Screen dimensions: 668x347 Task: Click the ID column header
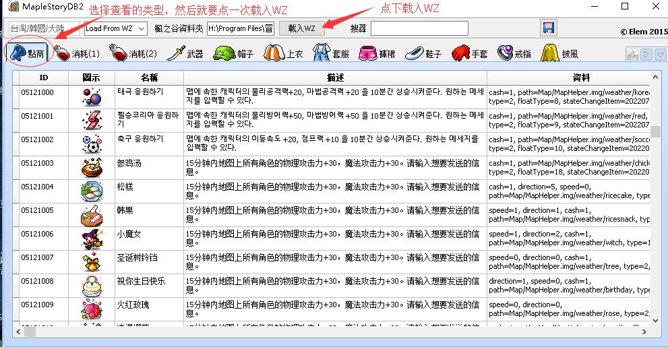pyautogui.click(x=44, y=77)
